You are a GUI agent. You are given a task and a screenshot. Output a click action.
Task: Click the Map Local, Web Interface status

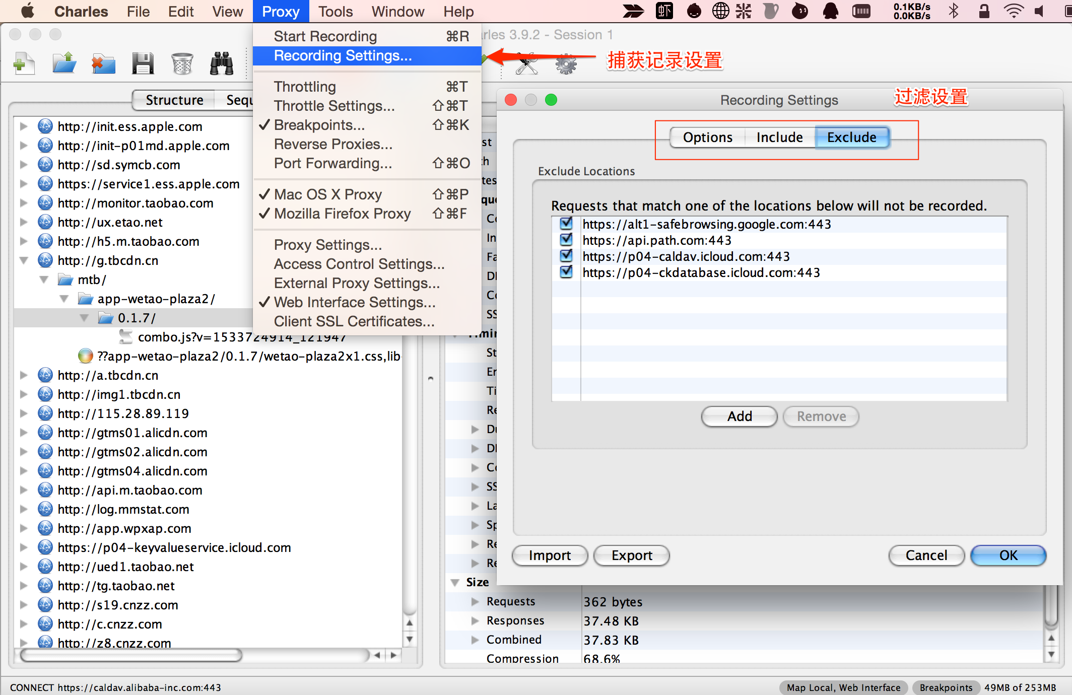click(844, 687)
